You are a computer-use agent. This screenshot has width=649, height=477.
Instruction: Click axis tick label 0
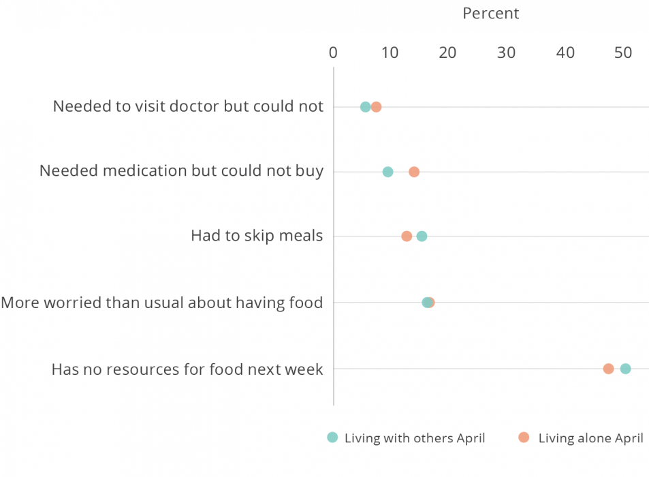pyautogui.click(x=333, y=52)
